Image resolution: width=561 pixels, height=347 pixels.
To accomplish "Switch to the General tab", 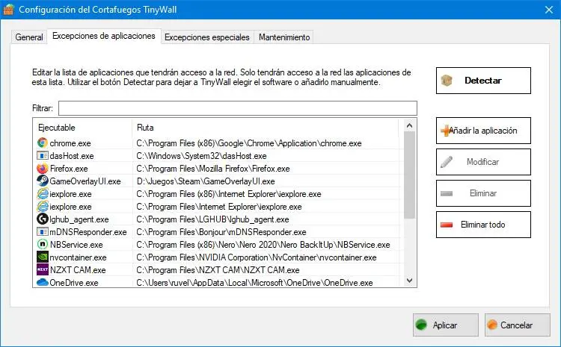I will point(29,37).
